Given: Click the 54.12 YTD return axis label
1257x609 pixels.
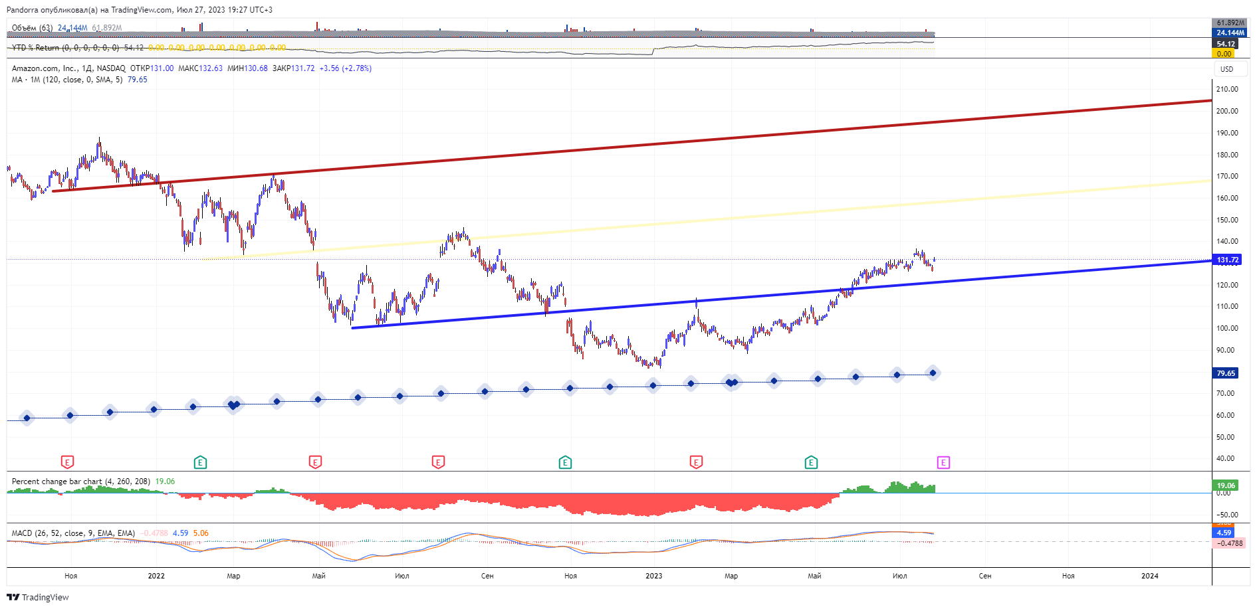Looking at the screenshot, I should coord(1226,44).
